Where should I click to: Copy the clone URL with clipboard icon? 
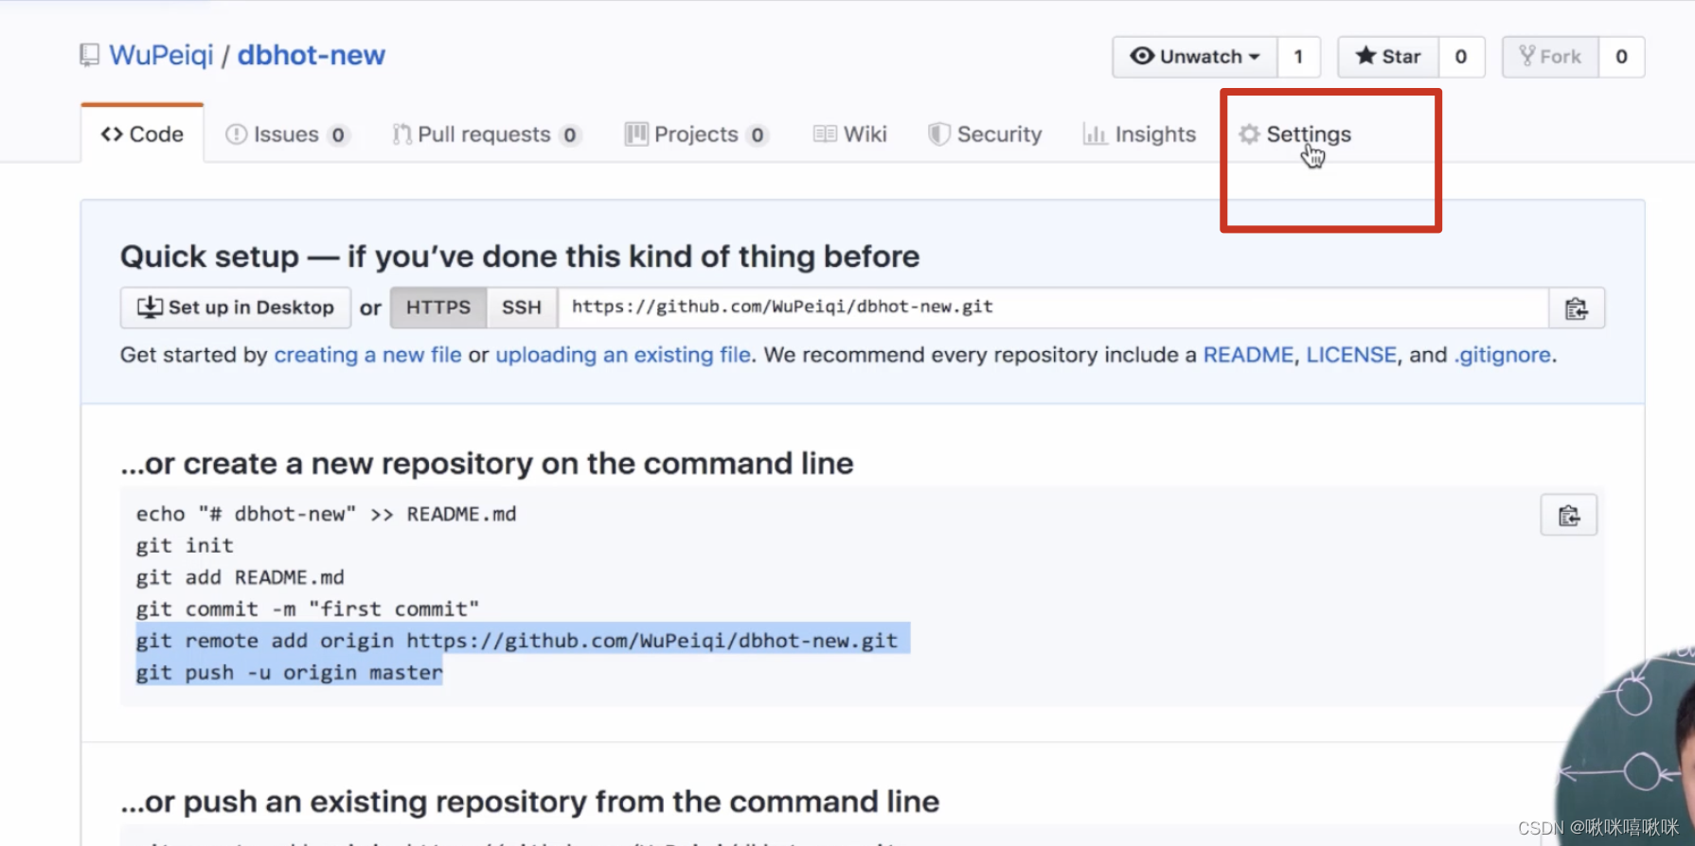click(1577, 308)
